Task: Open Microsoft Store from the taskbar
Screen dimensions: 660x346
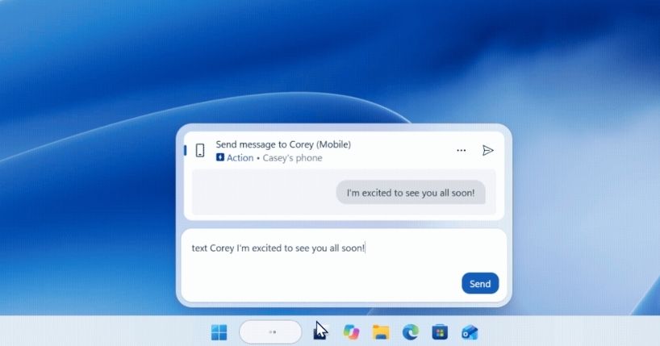Action: [x=440, y=332]
